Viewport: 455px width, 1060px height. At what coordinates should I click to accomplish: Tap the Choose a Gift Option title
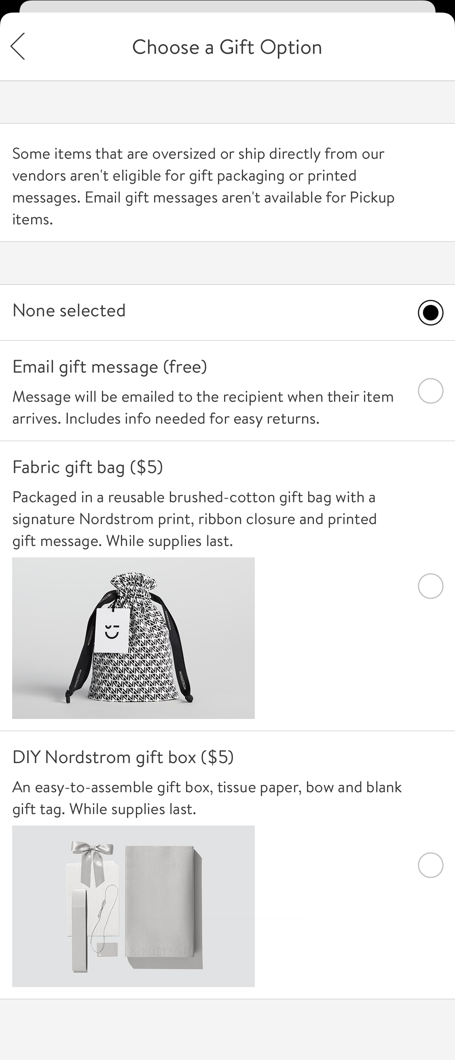(x=227, y=47)
